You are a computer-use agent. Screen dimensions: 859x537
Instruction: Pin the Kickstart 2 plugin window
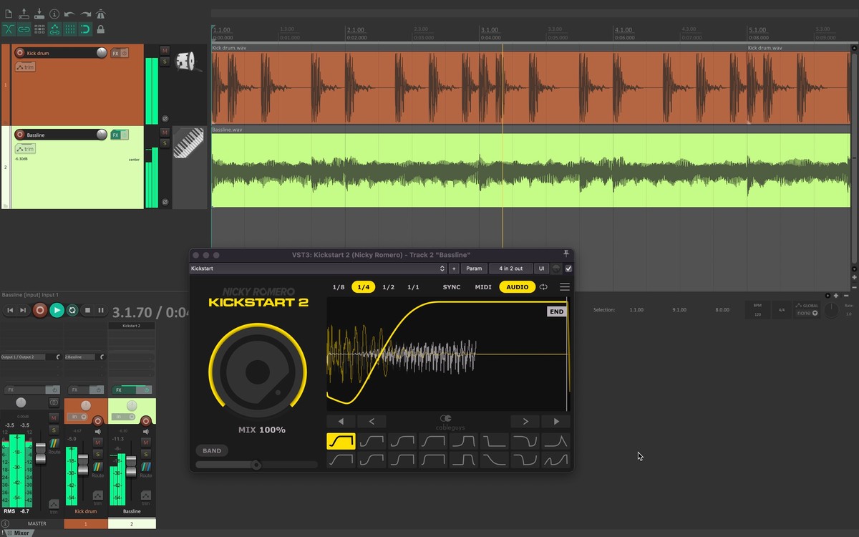coord(566,254)
